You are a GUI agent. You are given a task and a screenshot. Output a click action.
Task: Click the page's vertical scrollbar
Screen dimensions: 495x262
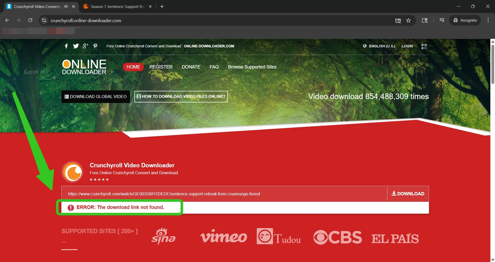click(x=492, y=64)
